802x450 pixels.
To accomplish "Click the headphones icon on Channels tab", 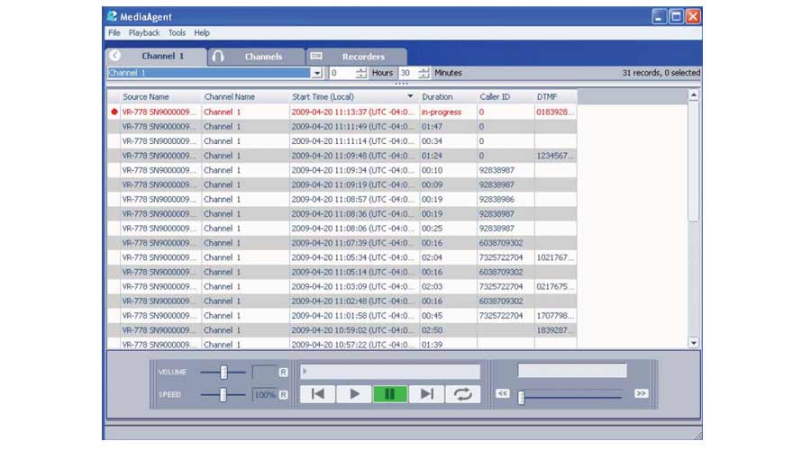I will (218, 56).
